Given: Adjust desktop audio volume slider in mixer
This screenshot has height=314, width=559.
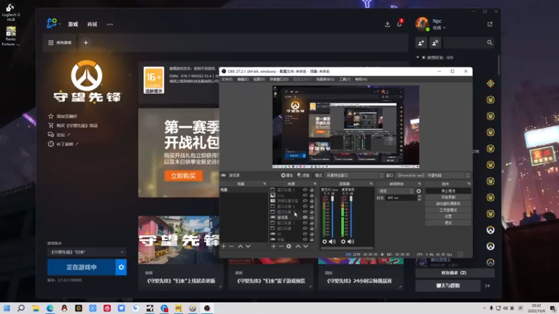Looking at the screenshot, I should pos(351,216).
